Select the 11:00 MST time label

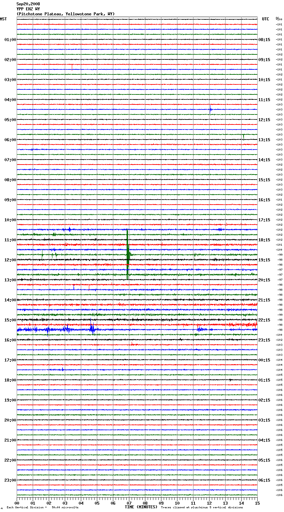[10, 240]
